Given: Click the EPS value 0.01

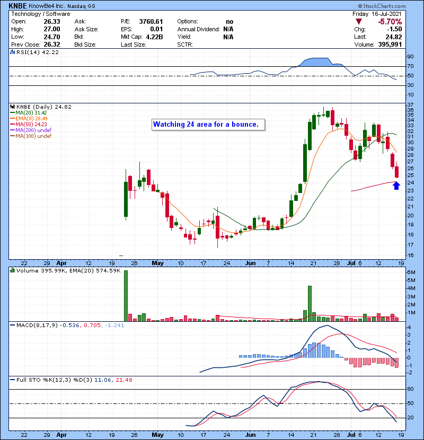Looking at the screenshot, I should 156,29.
